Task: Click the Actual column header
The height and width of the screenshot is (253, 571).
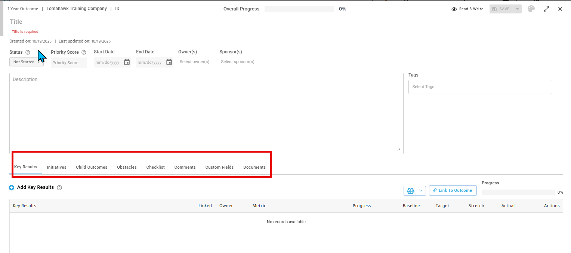Action: (x=508, y=206)
